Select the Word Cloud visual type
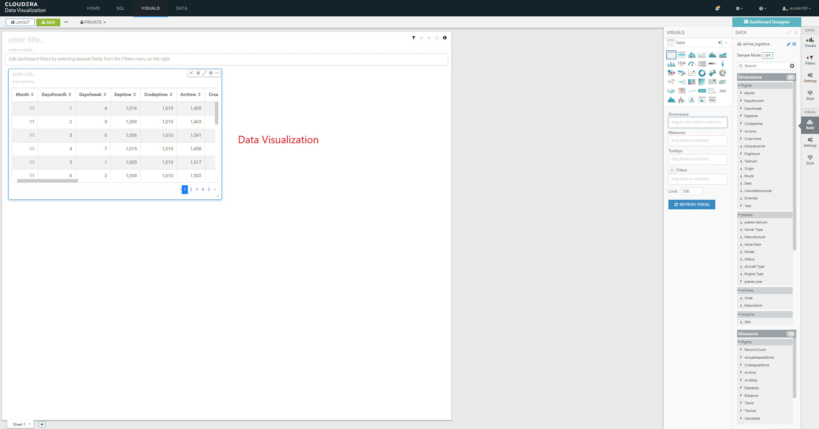Image resolution: width=819 pixels, height=429 pixels. point(681,73)
